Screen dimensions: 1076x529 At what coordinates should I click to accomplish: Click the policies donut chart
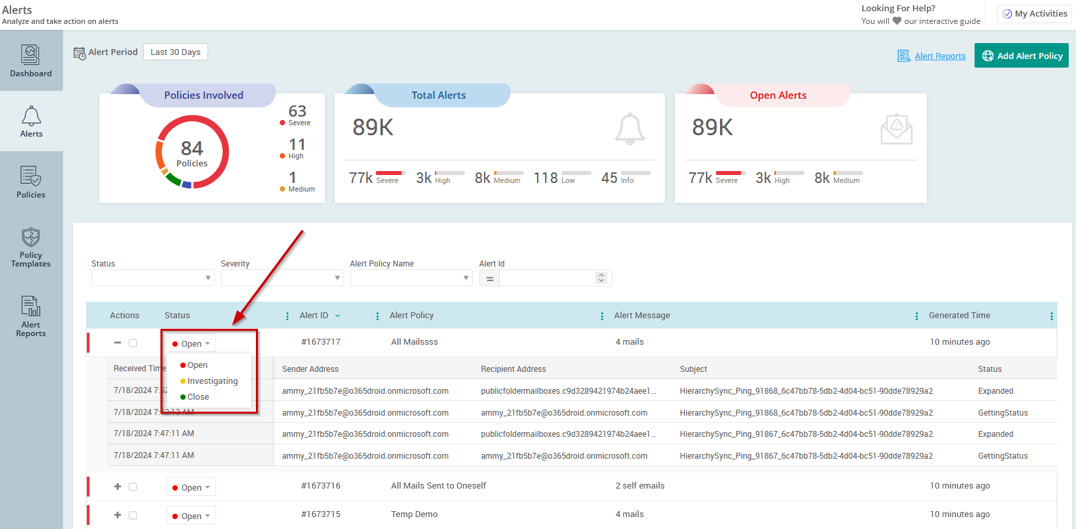[192, 152]
